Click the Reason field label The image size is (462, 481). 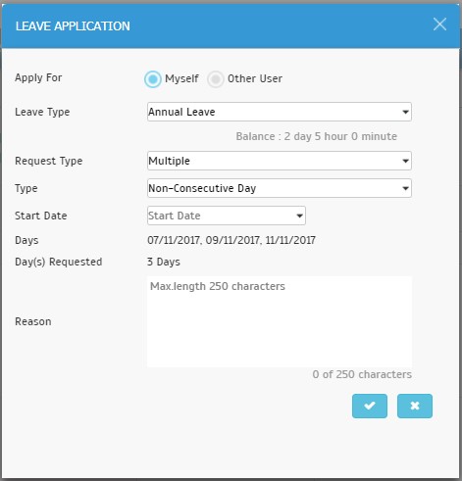[33, 321]
